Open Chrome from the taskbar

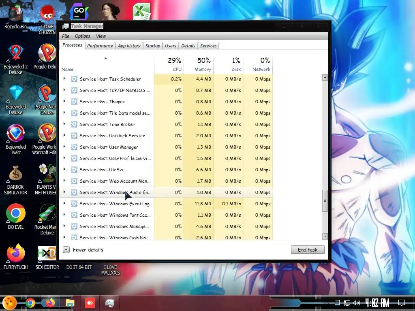point(30,303)
